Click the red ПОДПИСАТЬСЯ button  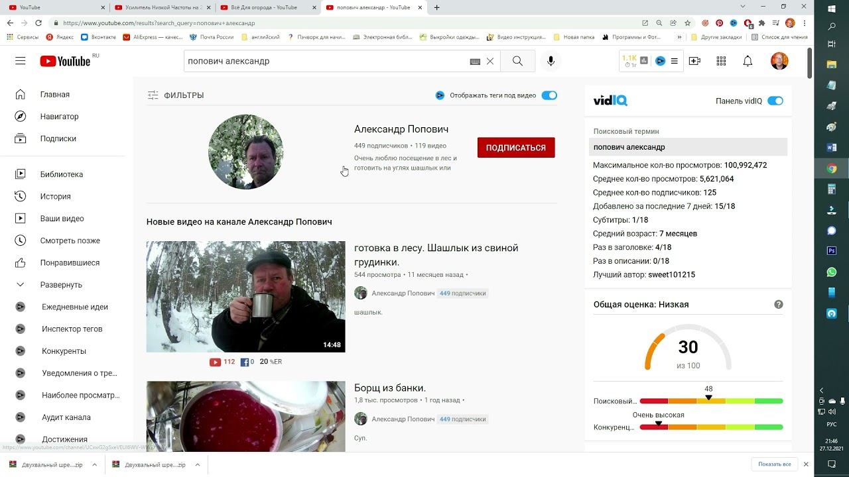516,148
